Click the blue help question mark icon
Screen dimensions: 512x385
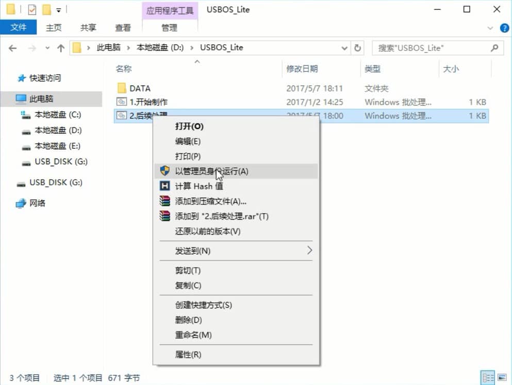point(504,28)
